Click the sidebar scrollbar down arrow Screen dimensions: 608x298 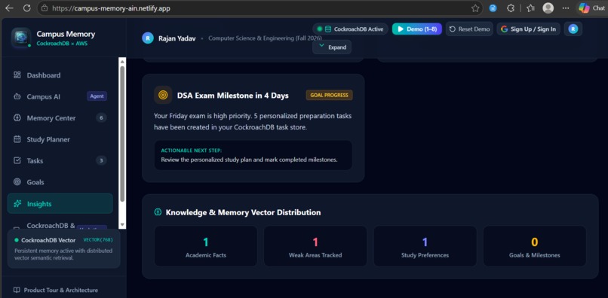click(x=122, y=224)
